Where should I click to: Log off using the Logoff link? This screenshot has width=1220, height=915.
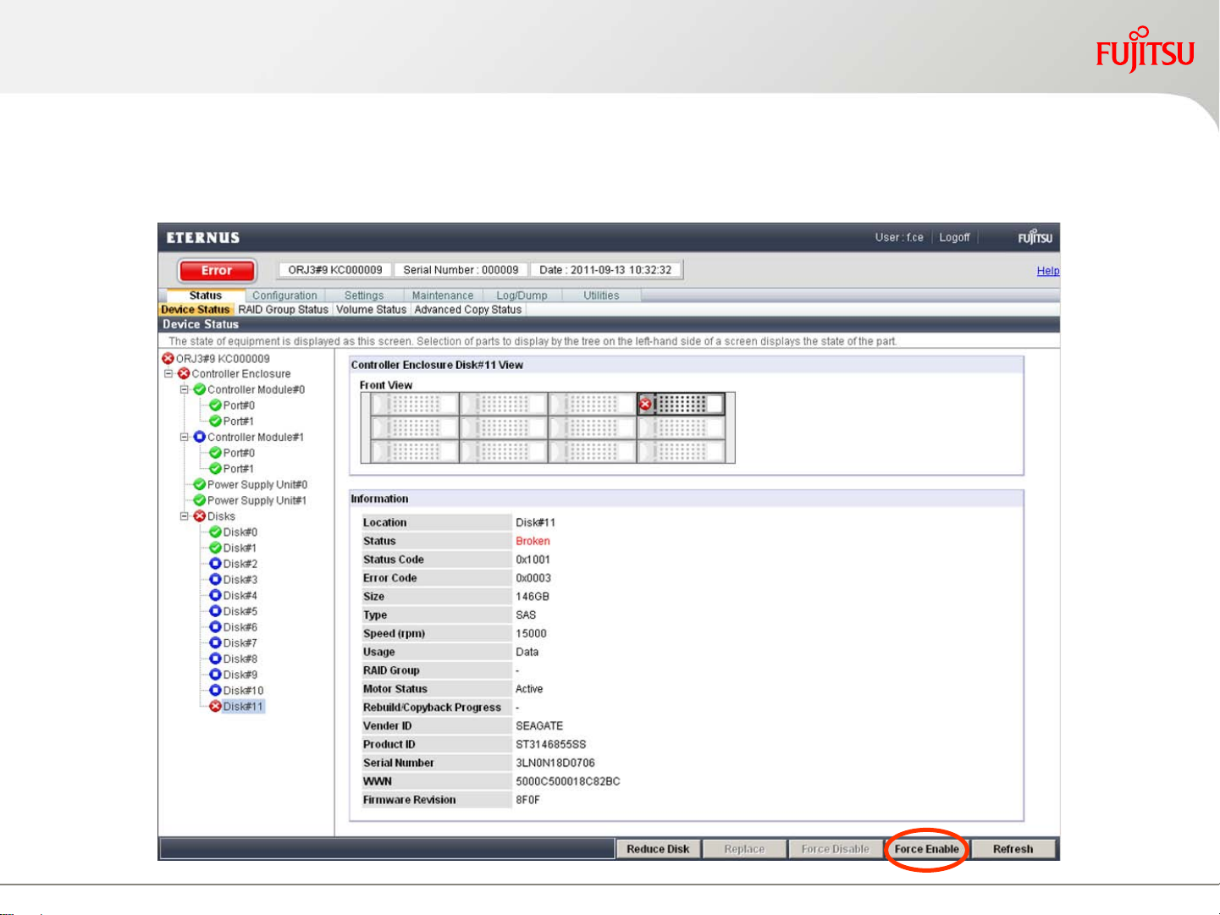(x=954, y=238)
